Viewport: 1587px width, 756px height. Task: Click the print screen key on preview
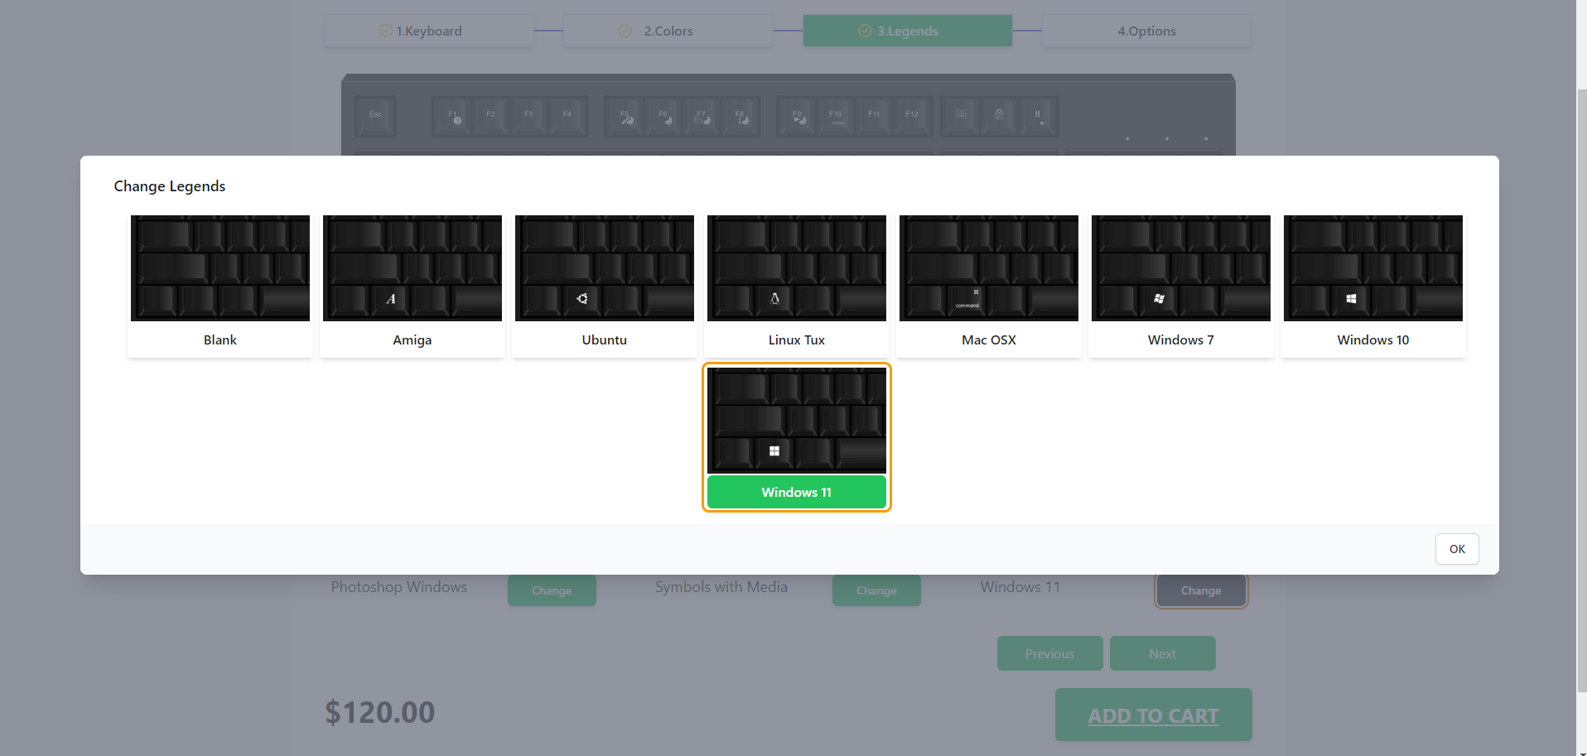pyautogui.click(x=961, y=116)
